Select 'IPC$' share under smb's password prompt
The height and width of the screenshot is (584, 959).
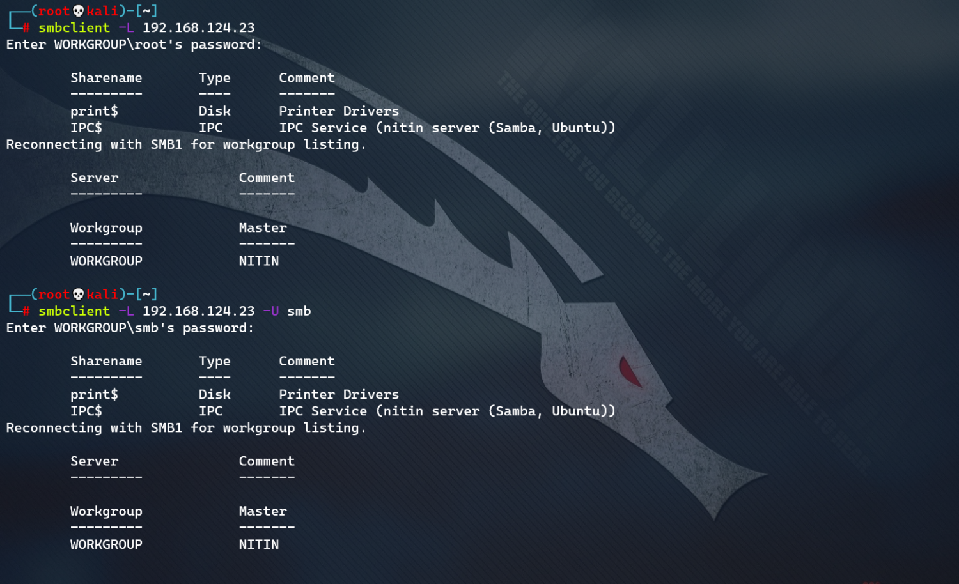(86, 411)
